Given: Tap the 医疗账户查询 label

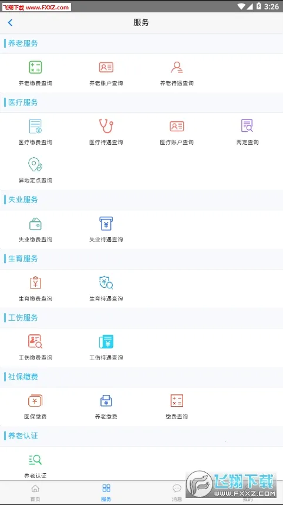Looking at the screenshot, I should [x=177, y=142].
